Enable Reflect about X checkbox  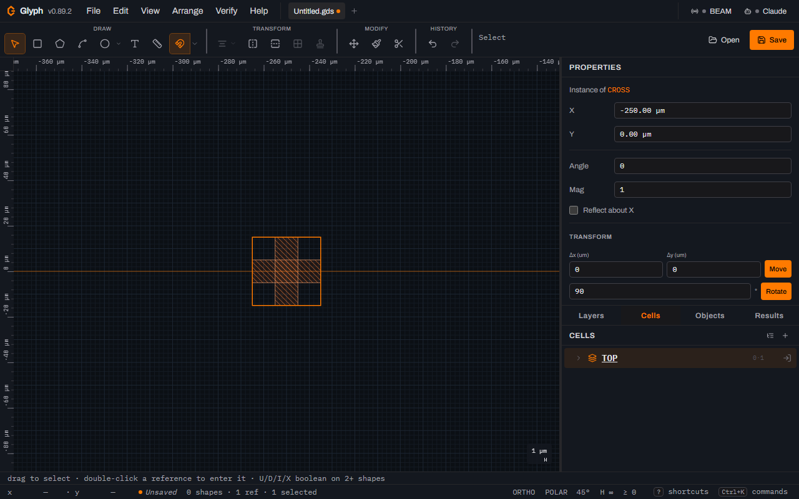pos(574,210)
